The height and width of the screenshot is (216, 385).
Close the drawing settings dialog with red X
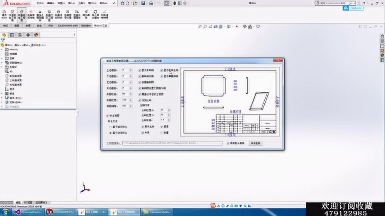278,61
